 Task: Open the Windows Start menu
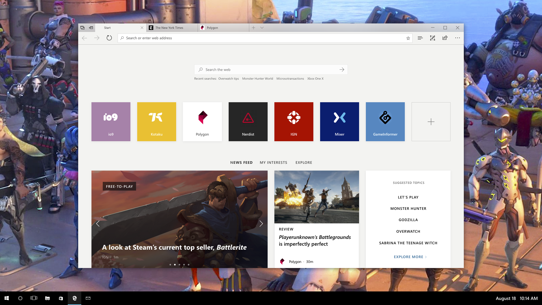point(7,298)
